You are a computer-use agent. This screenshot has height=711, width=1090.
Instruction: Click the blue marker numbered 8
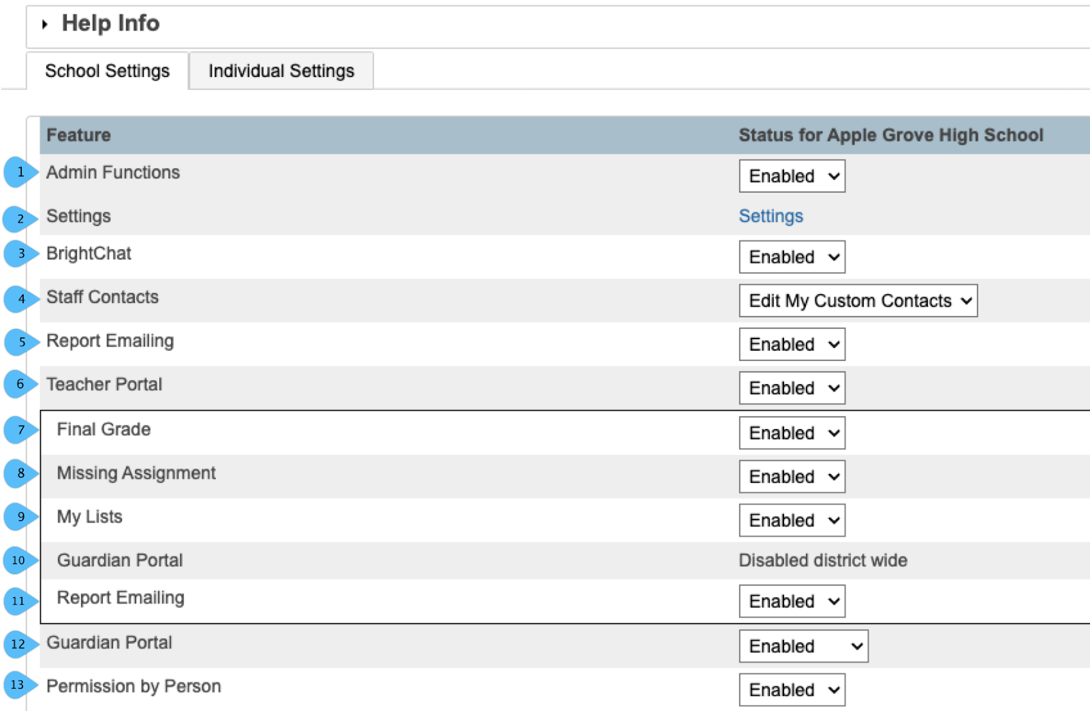point(20,473)
